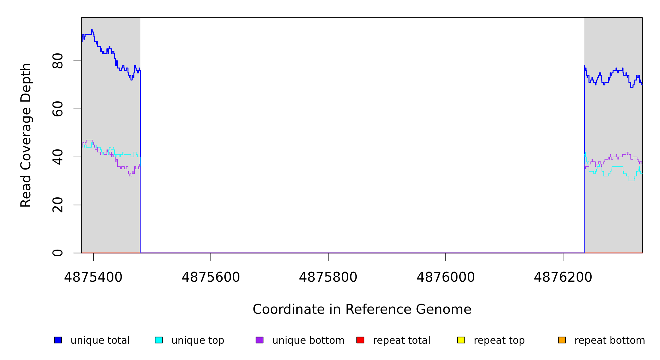Click the cyan 'unique top' legend swatch

(x=159, y=340)
